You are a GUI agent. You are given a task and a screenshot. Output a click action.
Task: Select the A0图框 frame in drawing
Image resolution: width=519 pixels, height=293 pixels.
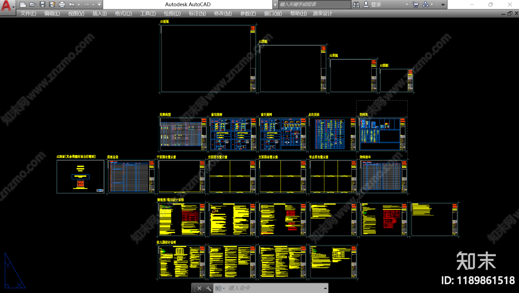208,59
